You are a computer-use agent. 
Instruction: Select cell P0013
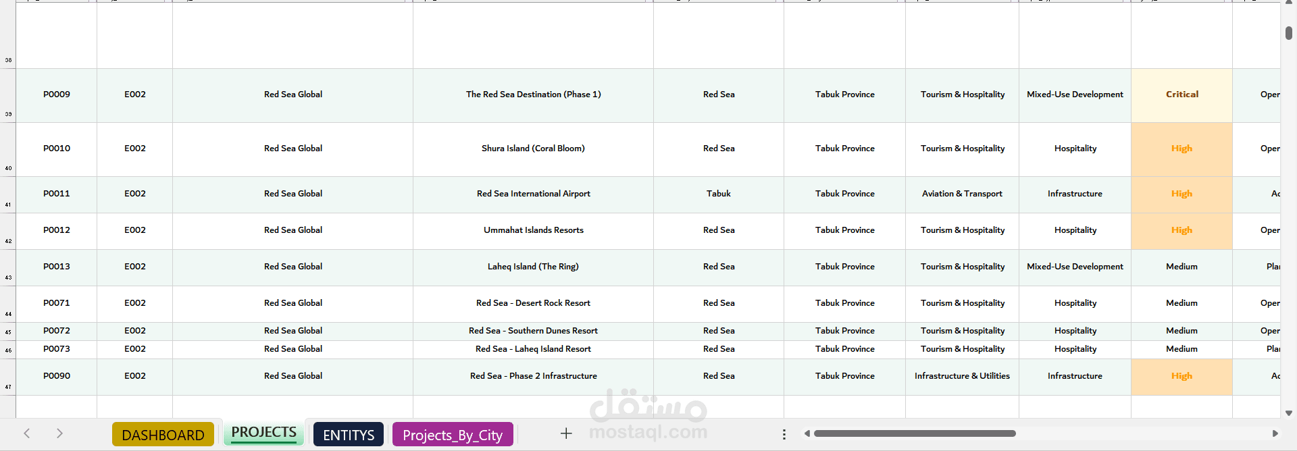(x=57, y=267)
